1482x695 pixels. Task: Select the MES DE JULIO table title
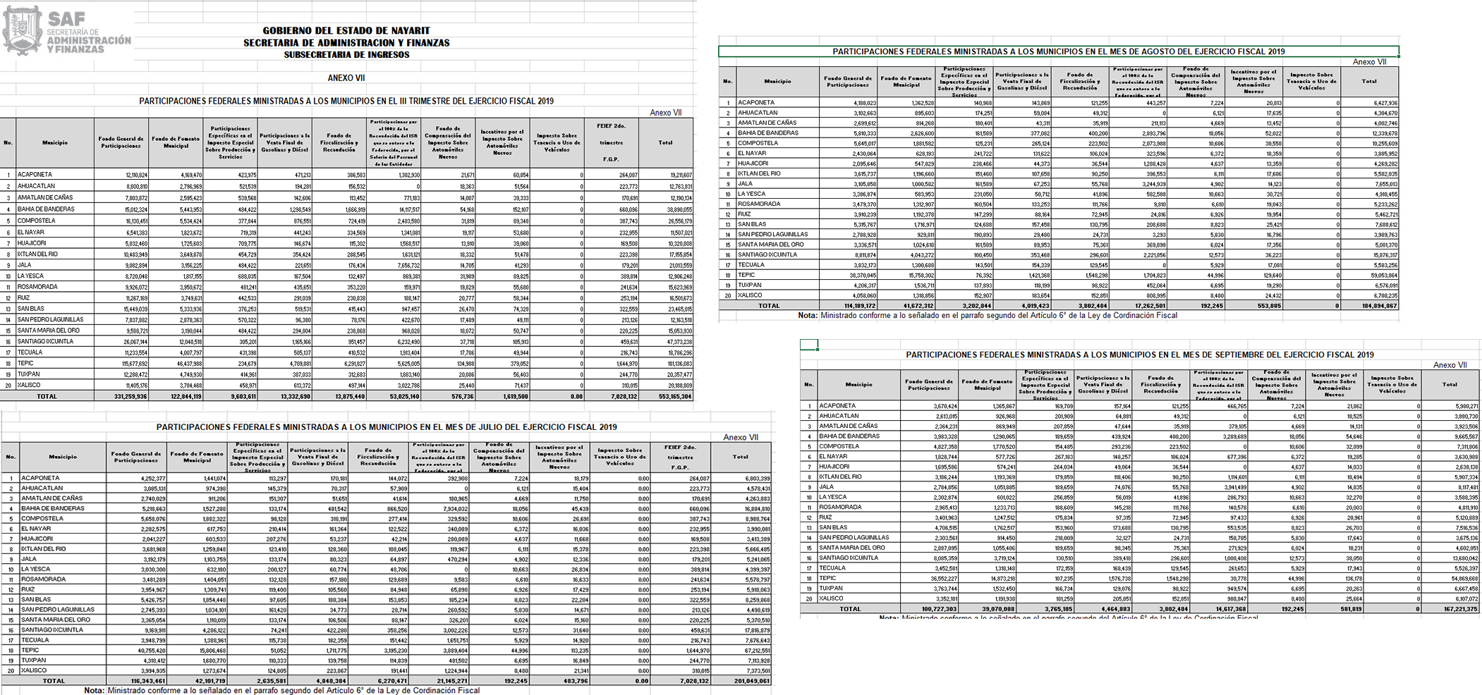pyautogui.click(x=387, y=427)
